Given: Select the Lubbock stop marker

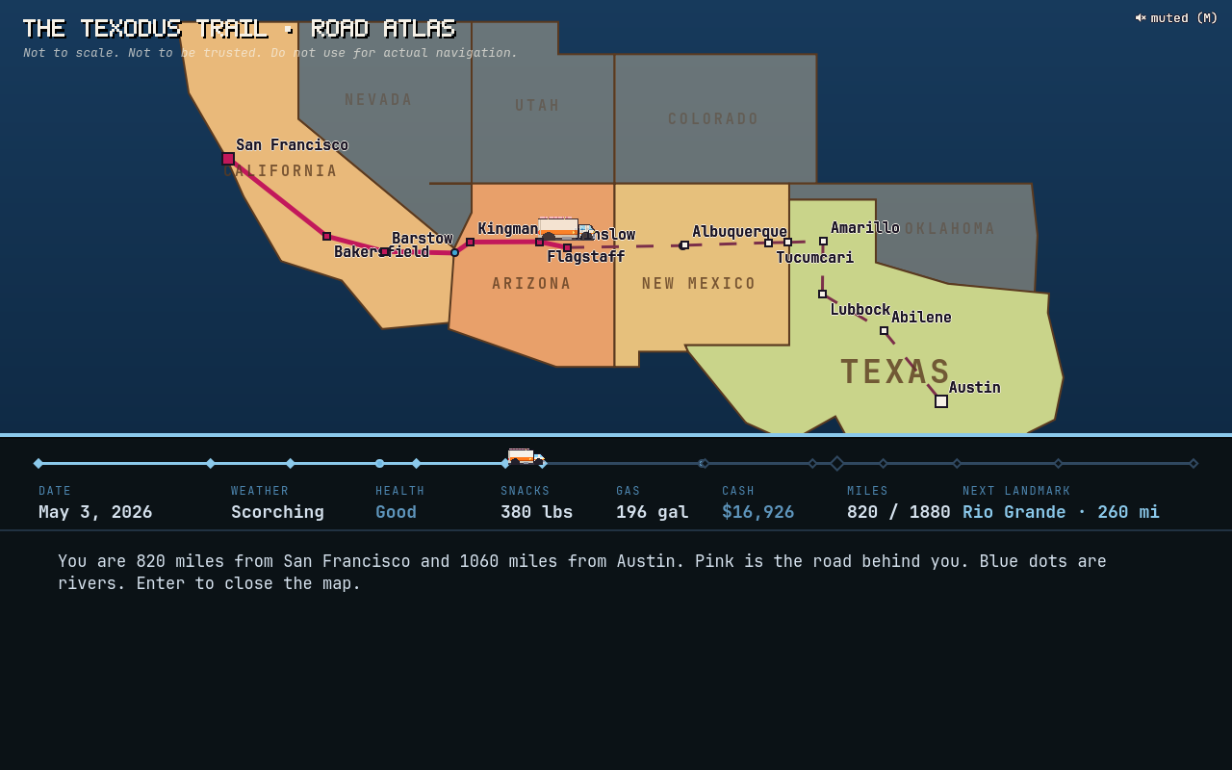Looking at the screenshot, I should click(x=823, y=295).
